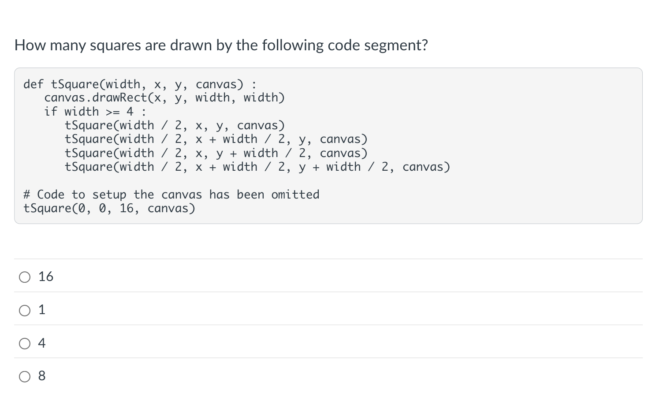The height and width of the screenshot is (405, 656).
Task: Click the last recursive tSquare call
Action: coord(258,167)
